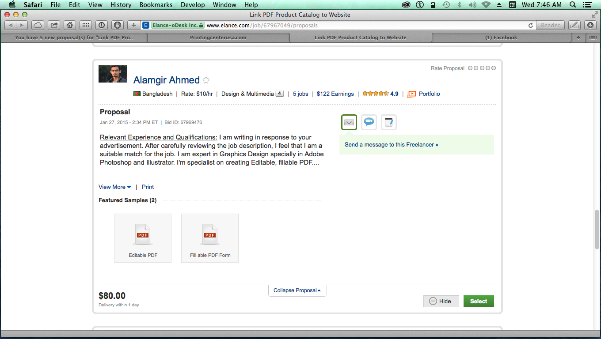Click the Print link

click(x=148, y=187)
